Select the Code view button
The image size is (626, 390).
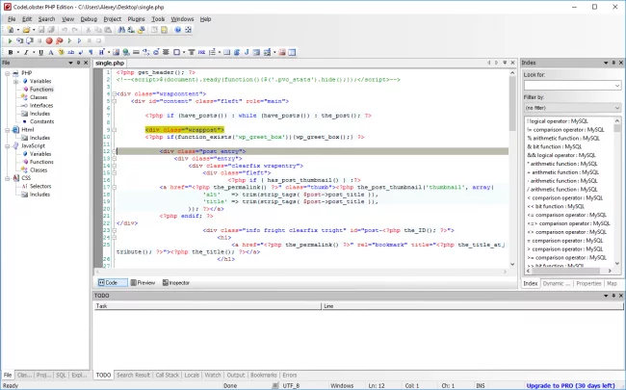click(x=112, y=282)
